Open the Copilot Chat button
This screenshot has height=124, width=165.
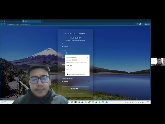click(147, 24)
